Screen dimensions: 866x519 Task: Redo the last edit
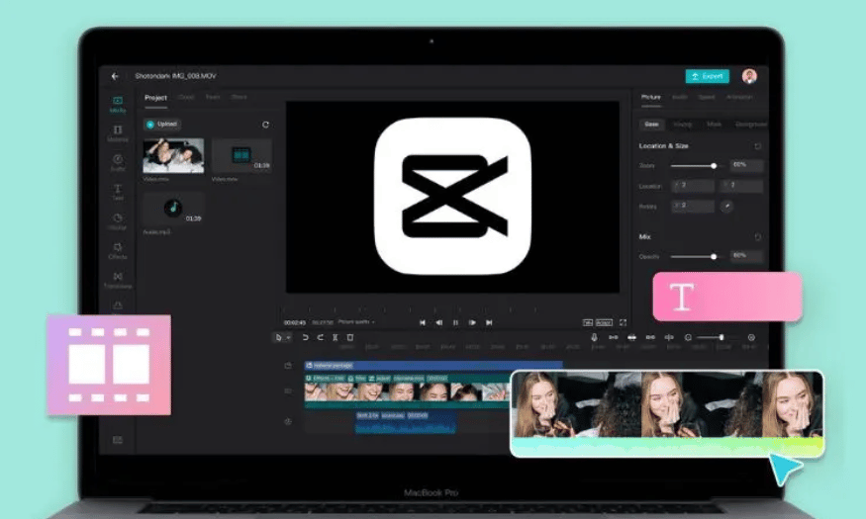321,337
